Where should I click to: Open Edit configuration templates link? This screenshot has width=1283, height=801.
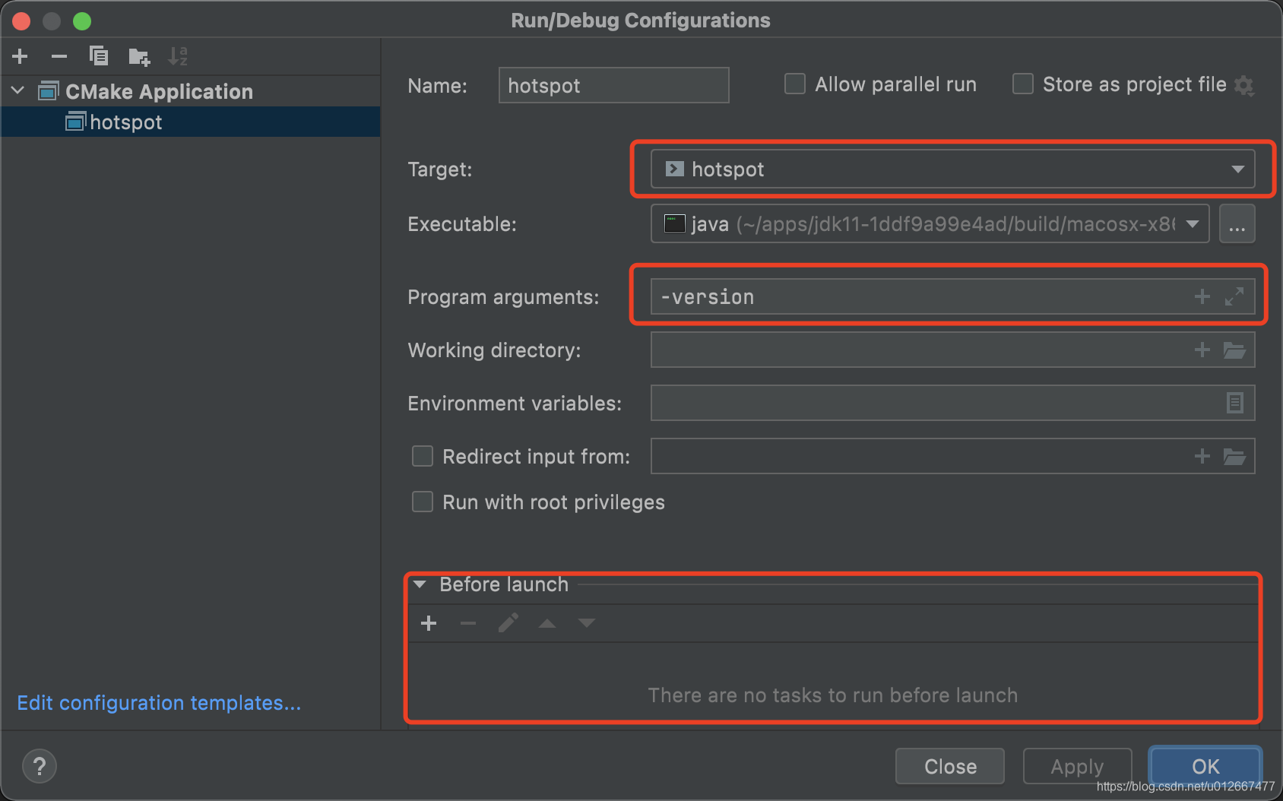click(x=160, y=703)
